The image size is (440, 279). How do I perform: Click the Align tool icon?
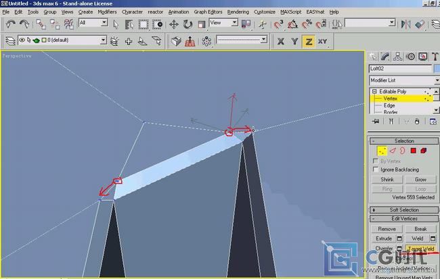click(420, 24)
